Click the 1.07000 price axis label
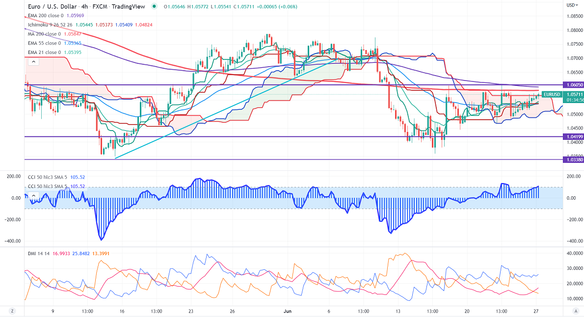 point(575,58)
